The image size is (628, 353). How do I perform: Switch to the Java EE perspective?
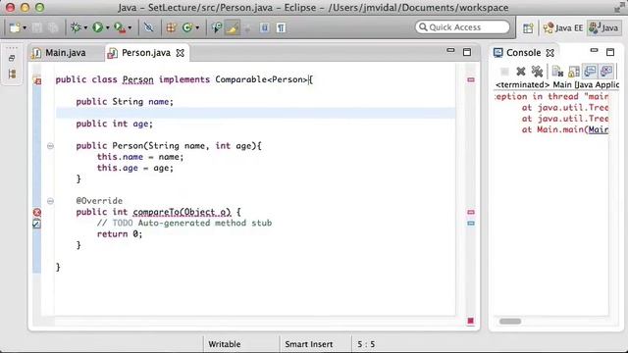(563, 27)
